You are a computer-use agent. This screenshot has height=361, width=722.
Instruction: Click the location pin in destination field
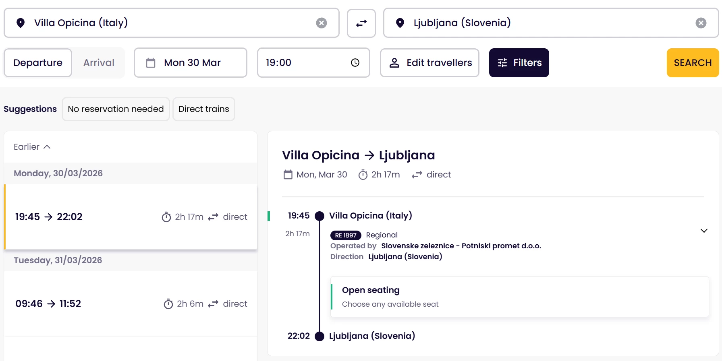400,23
